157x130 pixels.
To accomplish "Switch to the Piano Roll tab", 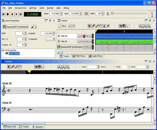I will click(x=10, y=127).
